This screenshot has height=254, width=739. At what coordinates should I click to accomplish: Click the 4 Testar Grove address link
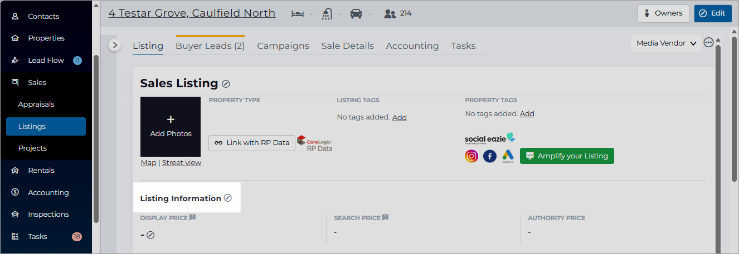(x=192, y=13)
